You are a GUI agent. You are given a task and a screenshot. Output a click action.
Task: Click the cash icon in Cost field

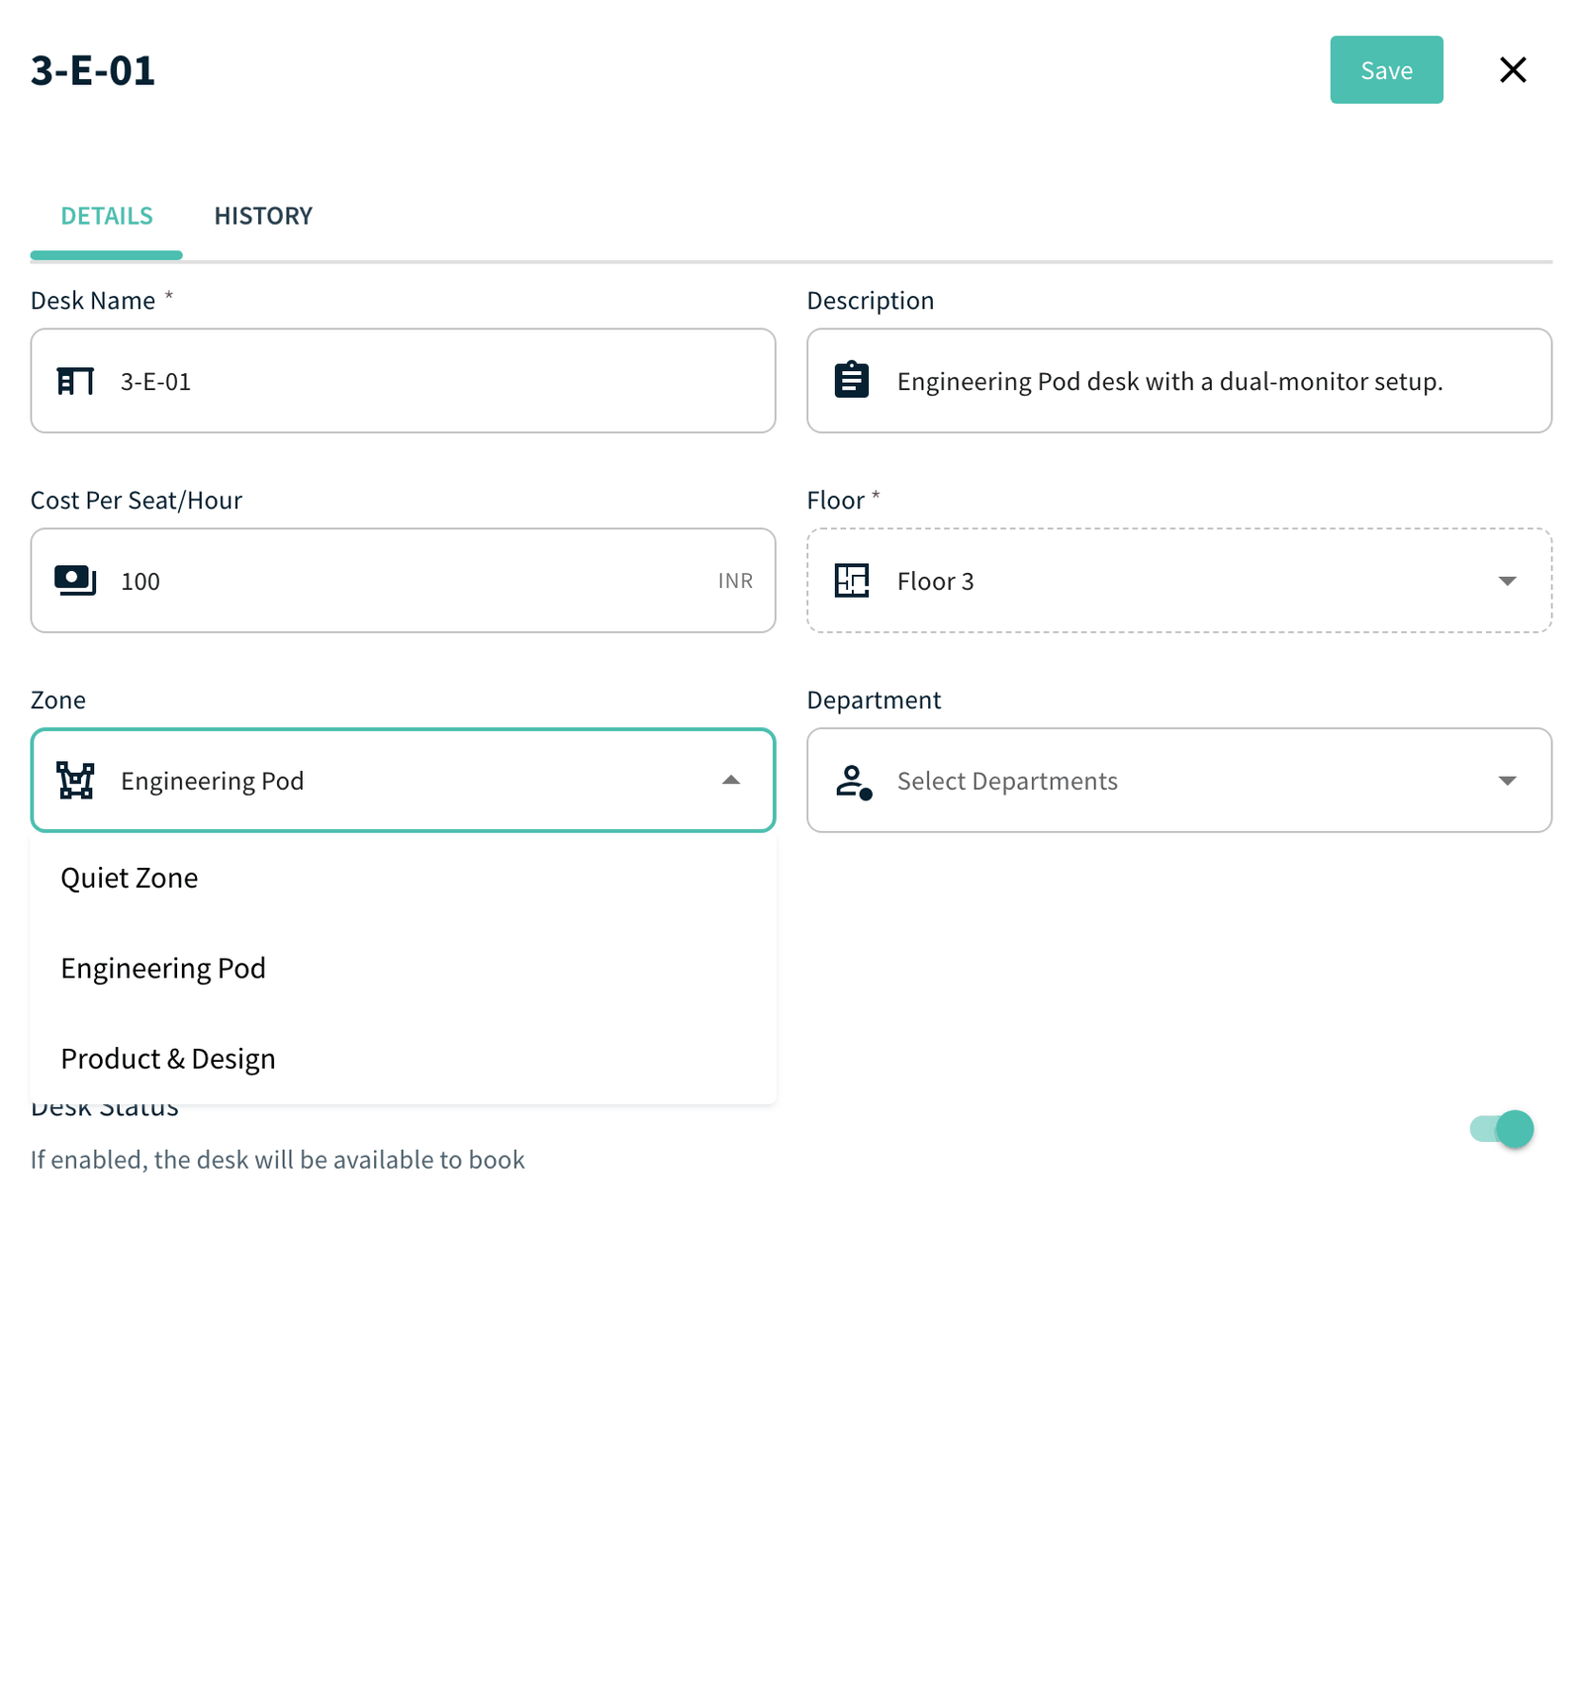click(x=75, y=580)
